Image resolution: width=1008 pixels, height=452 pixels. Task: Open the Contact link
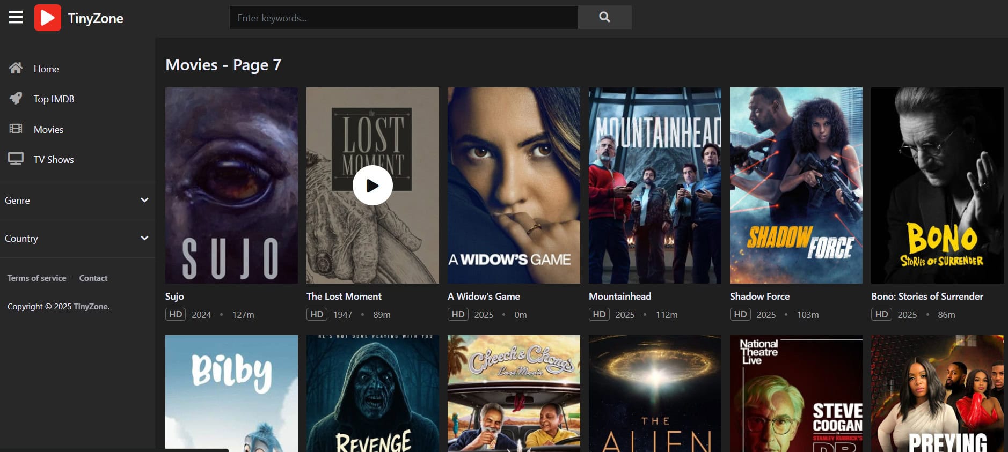pos(93,278)
